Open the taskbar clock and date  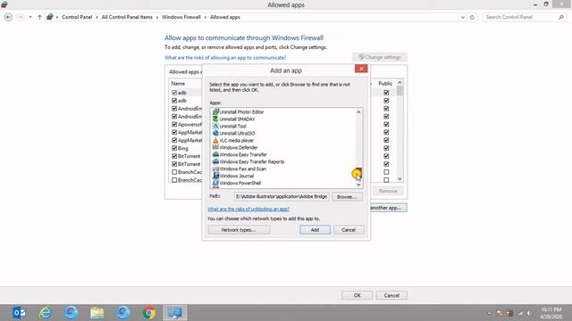coord(551,313)
